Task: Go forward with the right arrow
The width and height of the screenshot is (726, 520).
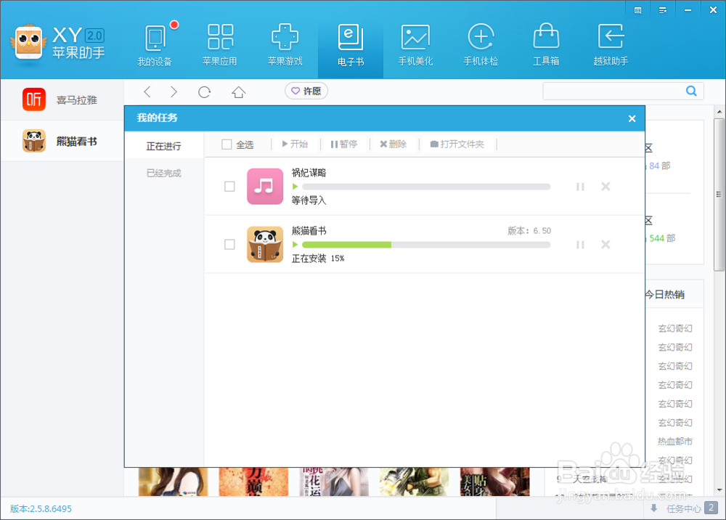Action: (174, 92)
